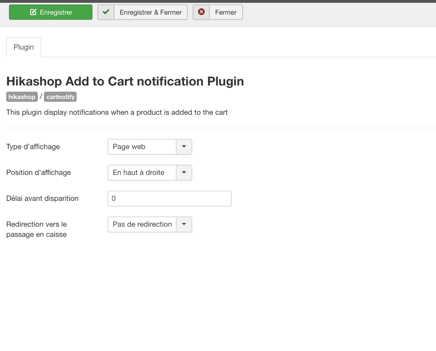436x351 pixels.
Task: Focus the Délai avant disparition input field
Action: click(x=169, y=199)
